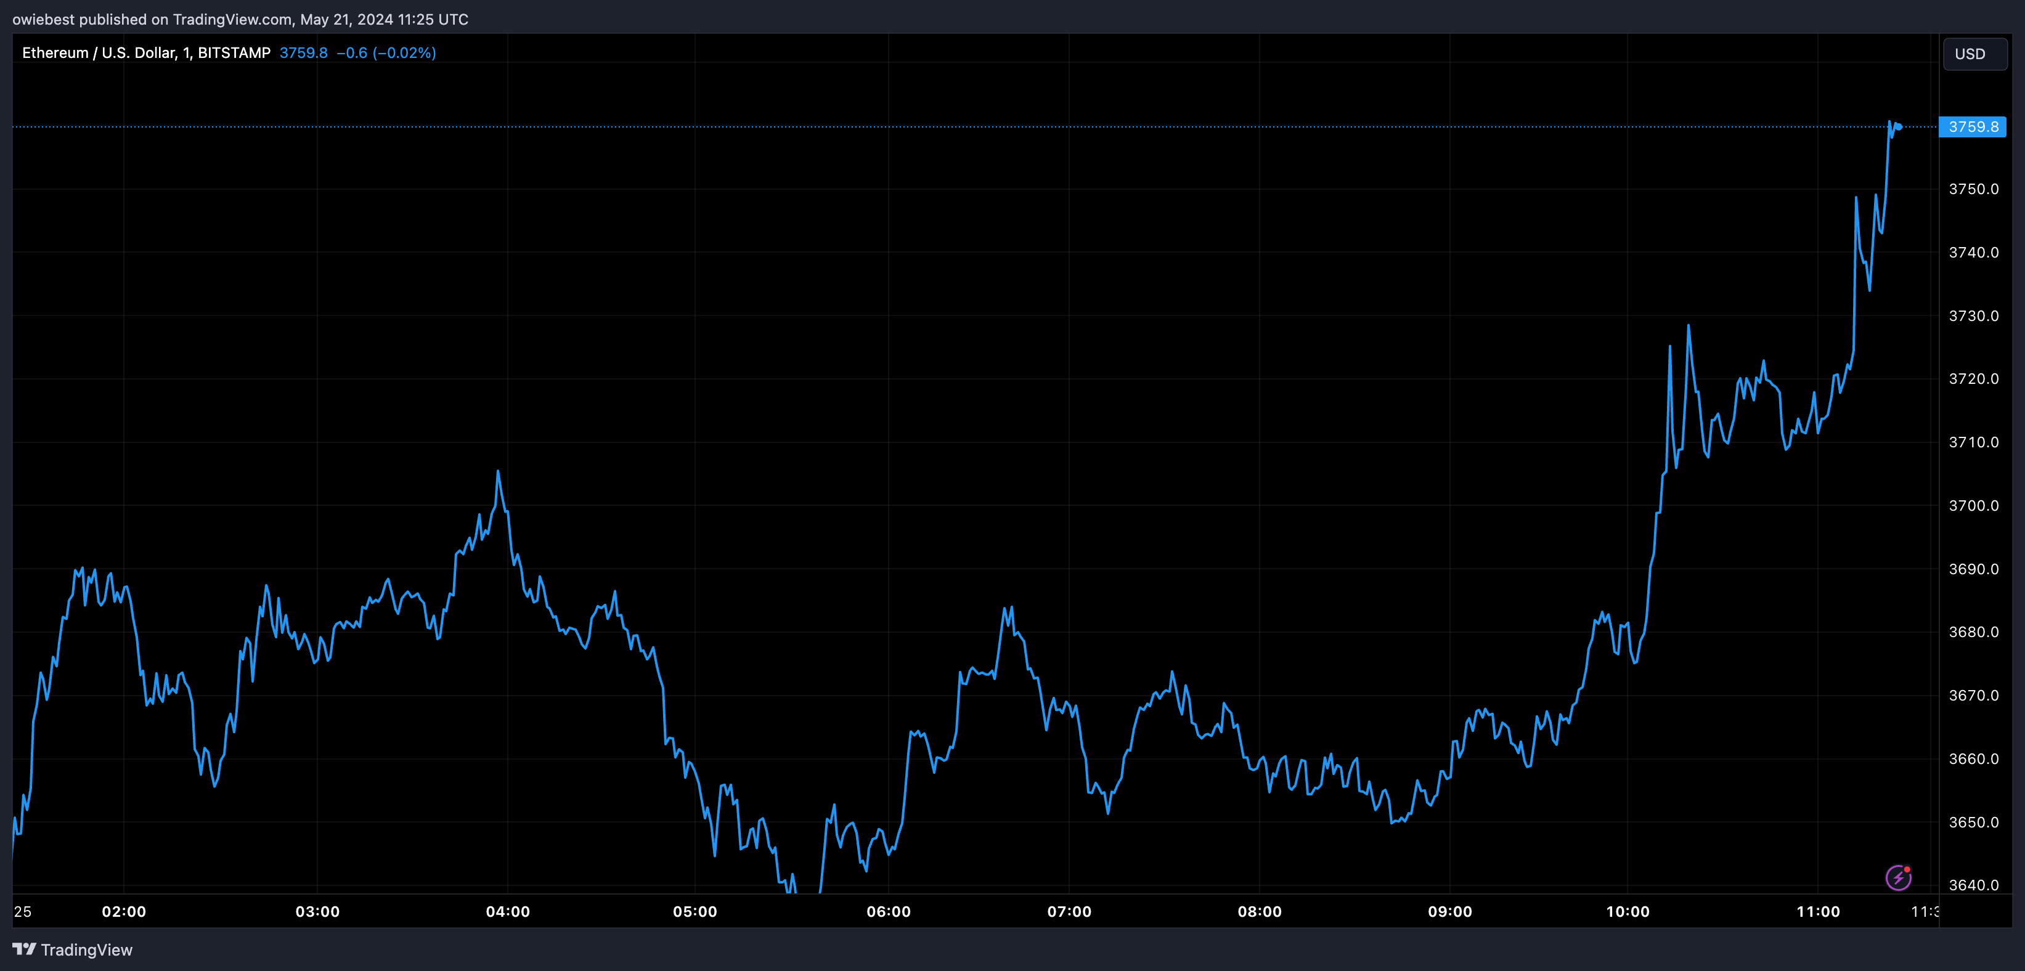The height and width of the screenshot is (971, 2025).
Task: Click the −0.6 (−0.02%) change value
Action: click(386, 52)
